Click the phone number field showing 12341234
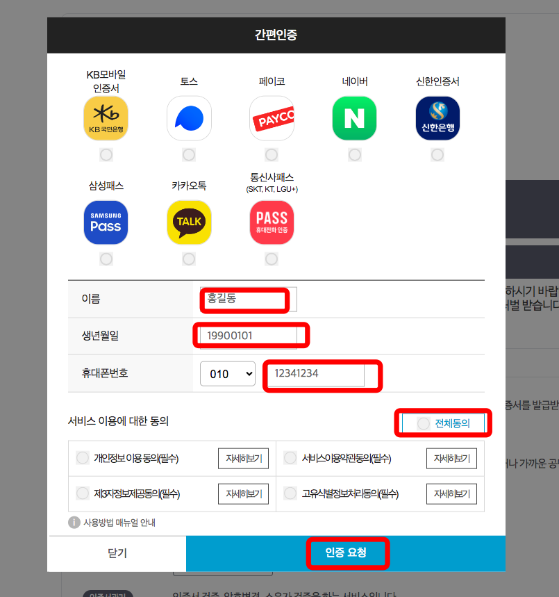 (x=316, y=374)
